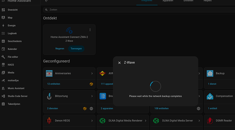
Task: Open the Takenlijsten clipboard icon
Action: [x=3, y=104]
